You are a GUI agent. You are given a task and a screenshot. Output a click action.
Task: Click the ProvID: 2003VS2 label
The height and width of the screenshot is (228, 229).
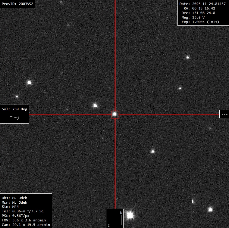[18, 4]
